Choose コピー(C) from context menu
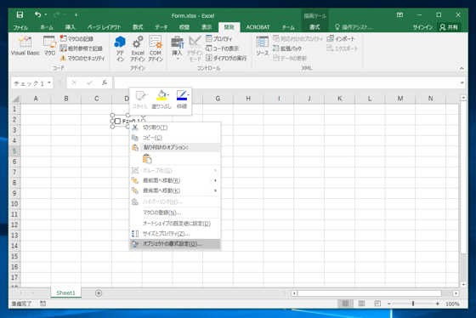 175,138
